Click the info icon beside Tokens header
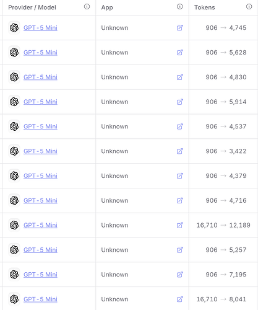This screenshot has width=258, height=310. pyautogui.click(x=249, y=7)
